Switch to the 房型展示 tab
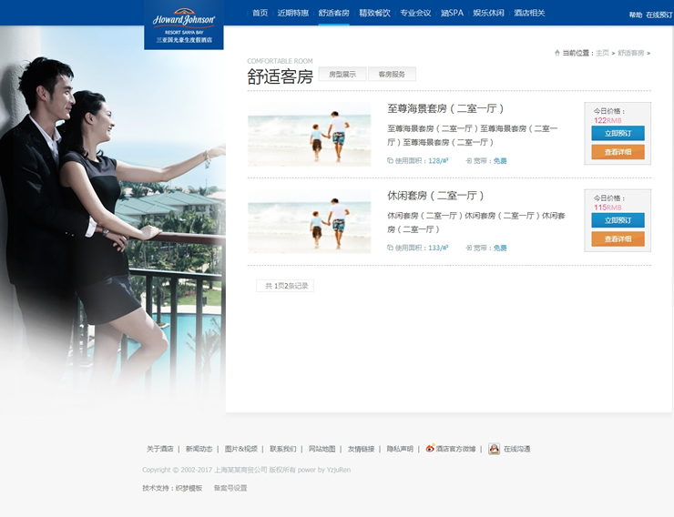The height and width of the screenshot is (517, 674). click(342, 75)
